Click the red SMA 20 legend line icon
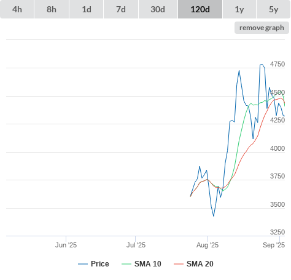291x280 pixels. [x=179, y=264]
